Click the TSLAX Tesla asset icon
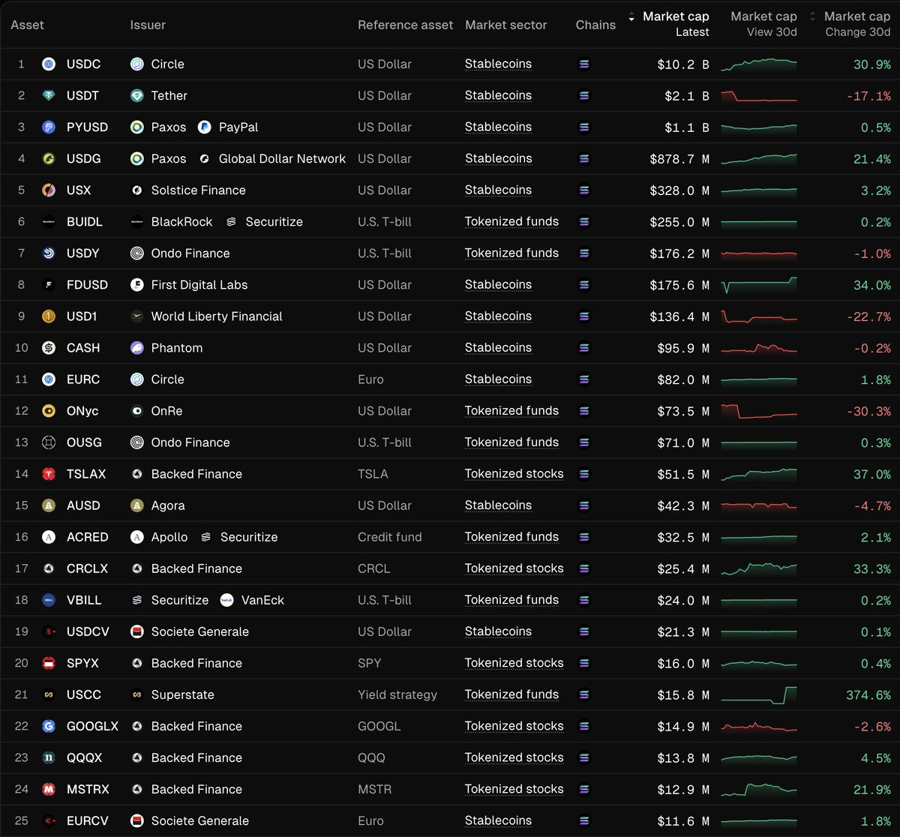The image size is (900, 837). (x=49, y=474)
